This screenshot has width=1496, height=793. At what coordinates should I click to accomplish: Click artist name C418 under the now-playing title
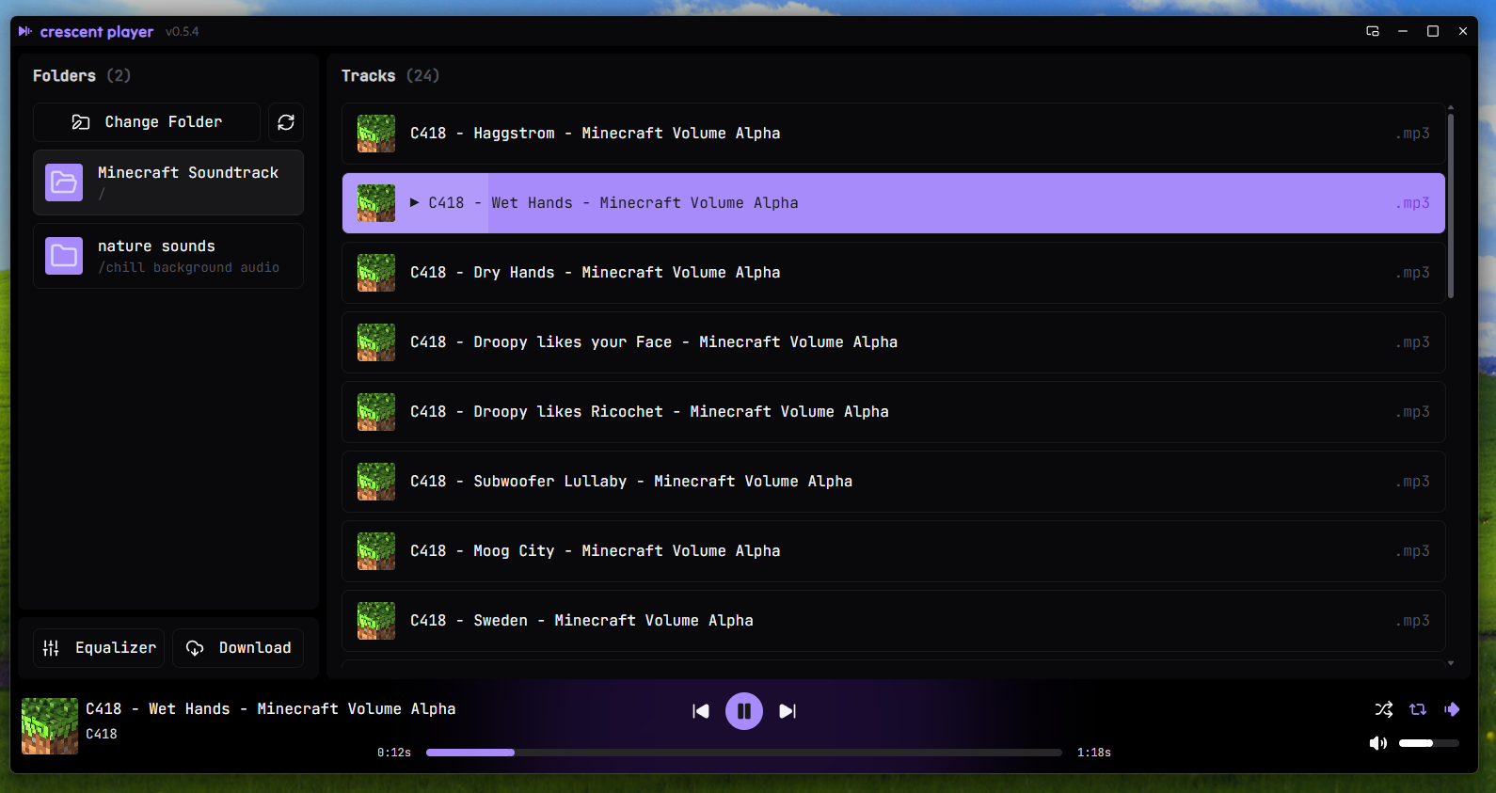coord(102,734)
